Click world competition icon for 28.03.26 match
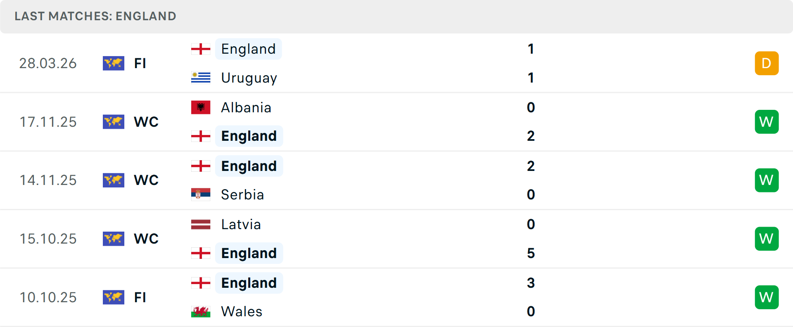793x327 pixels. pyautogui.click(x=114, y=63)
